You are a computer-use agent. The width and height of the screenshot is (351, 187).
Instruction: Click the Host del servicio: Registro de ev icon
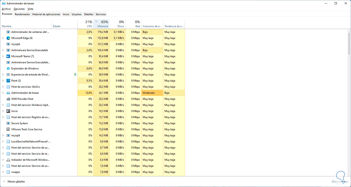[8, 117]
